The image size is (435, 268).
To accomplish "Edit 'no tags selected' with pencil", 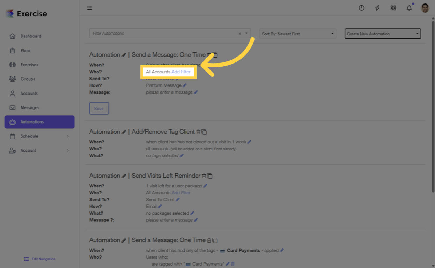I will [182, 156].
